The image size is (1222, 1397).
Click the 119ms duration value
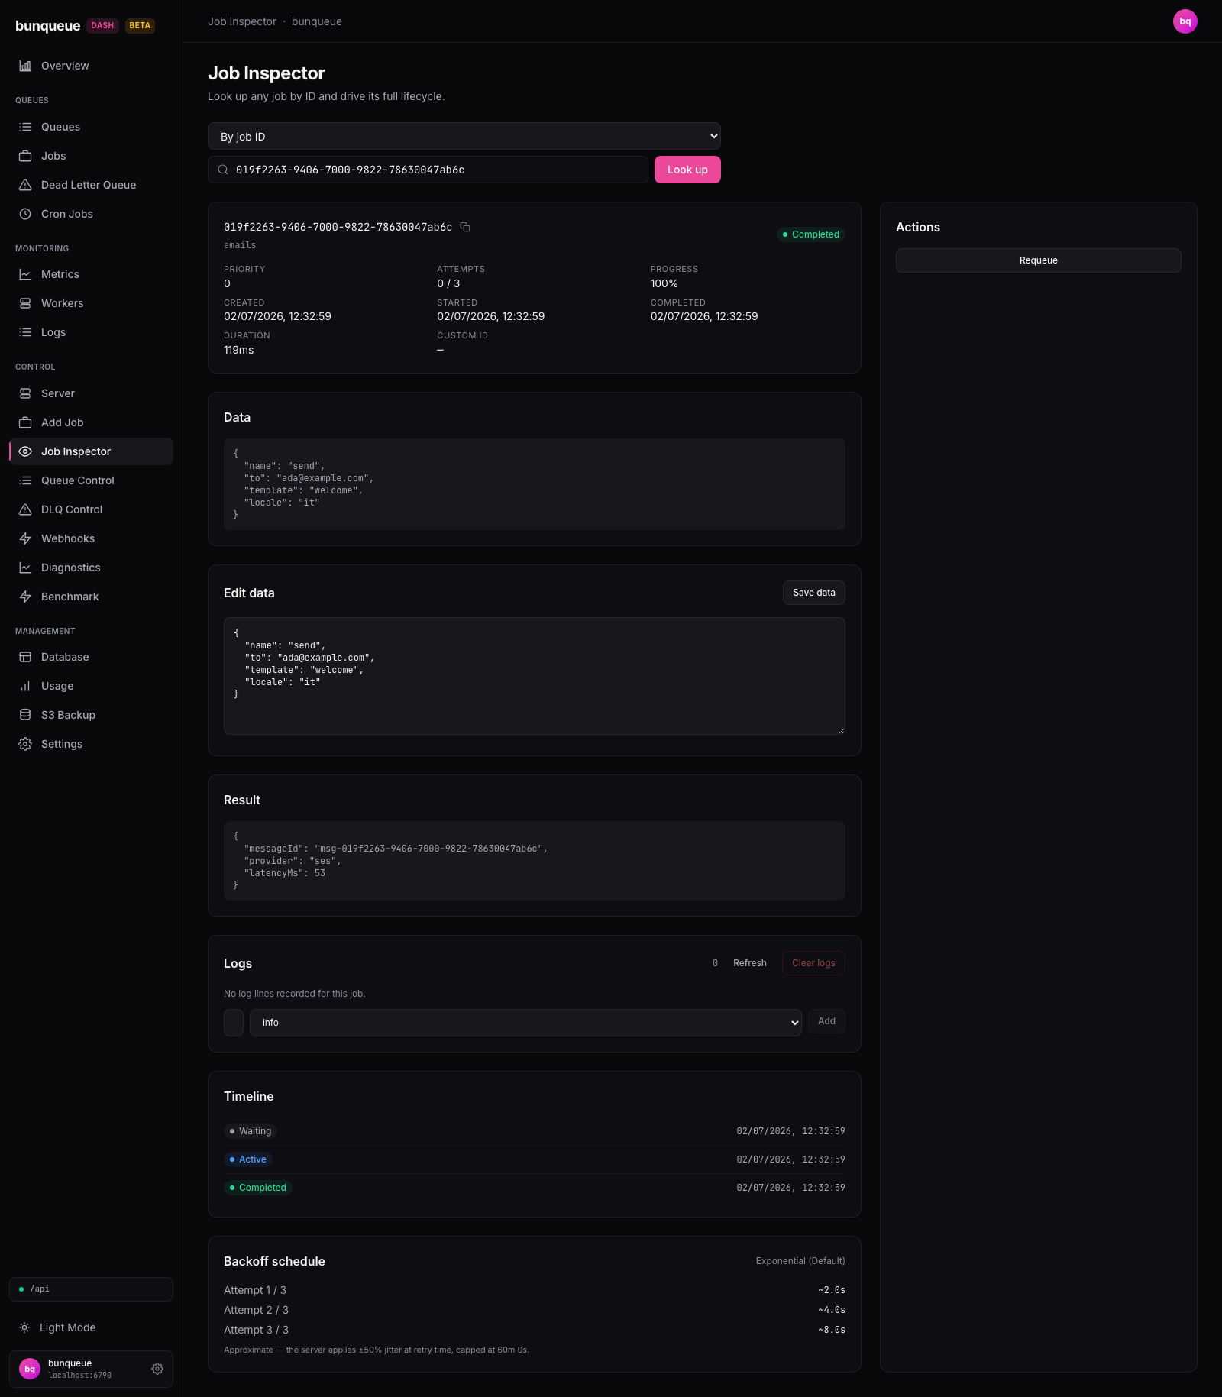[239, 350]
